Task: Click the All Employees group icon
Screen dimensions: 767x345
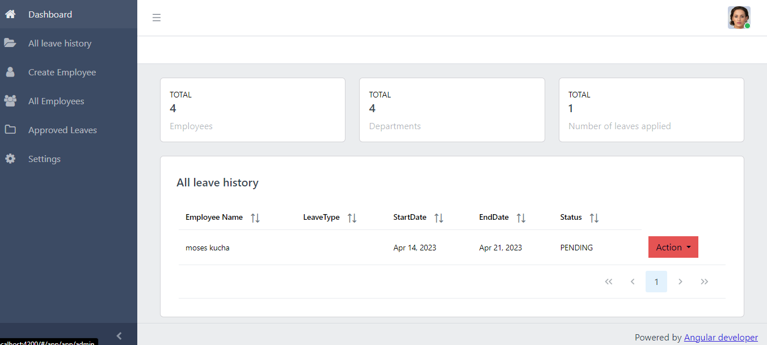Action: (10, 101)
